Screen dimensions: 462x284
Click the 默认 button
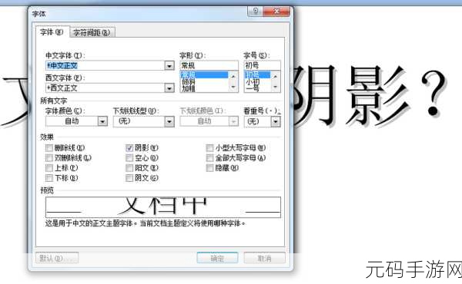tap(57, 258)
